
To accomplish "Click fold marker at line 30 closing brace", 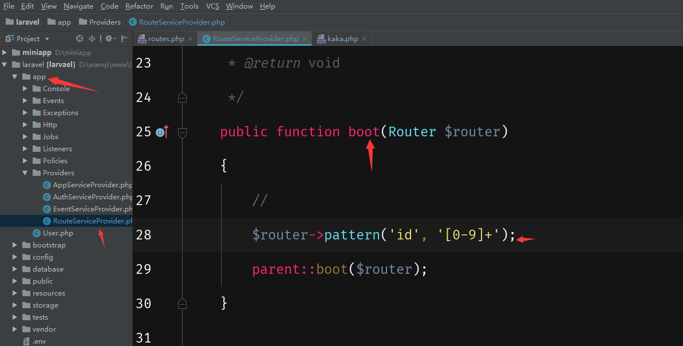I will coord(183,303).
